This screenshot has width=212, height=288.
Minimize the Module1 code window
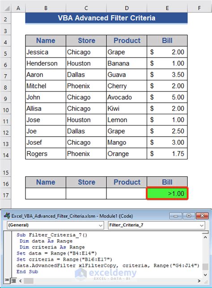point(176,216)
